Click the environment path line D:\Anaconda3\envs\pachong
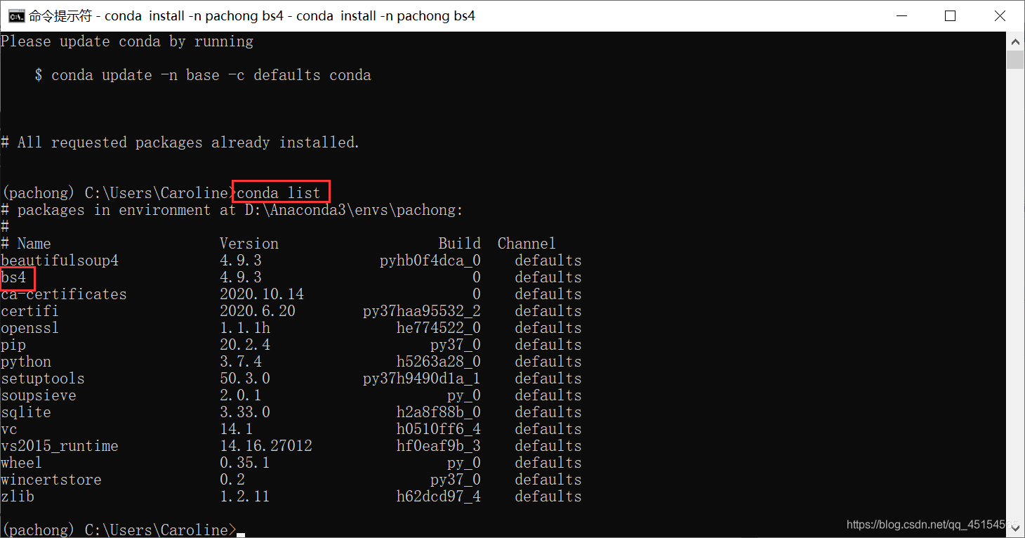The image size is (1025, 538). (232, 210)
